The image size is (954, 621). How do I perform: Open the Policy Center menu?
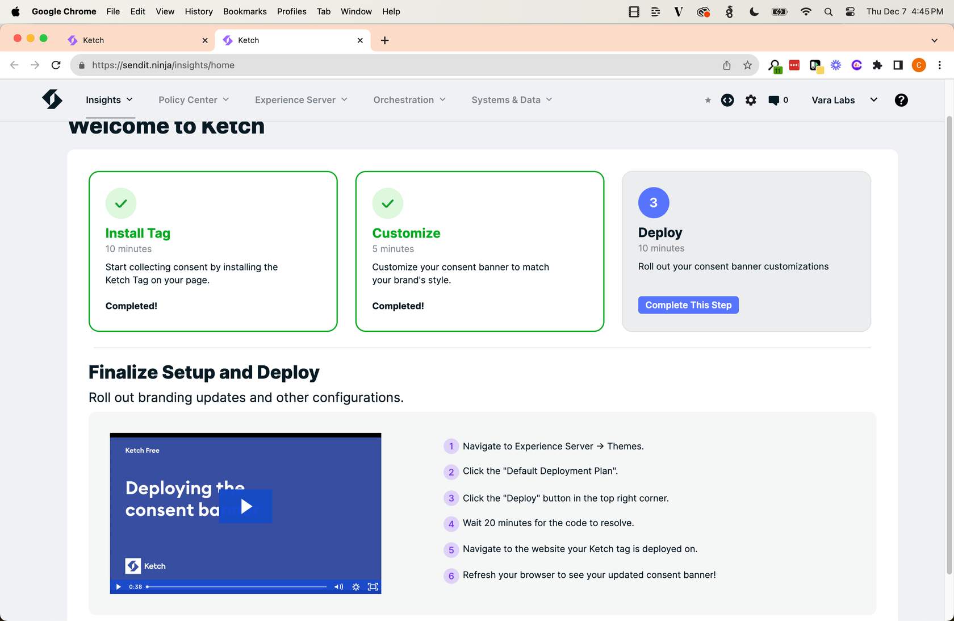click(x=194, y=100)
